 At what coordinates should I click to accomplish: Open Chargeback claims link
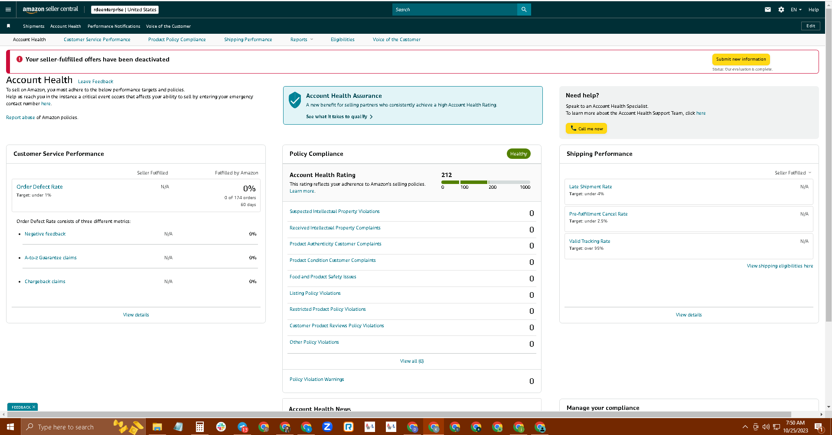click(x=45, y=281)
